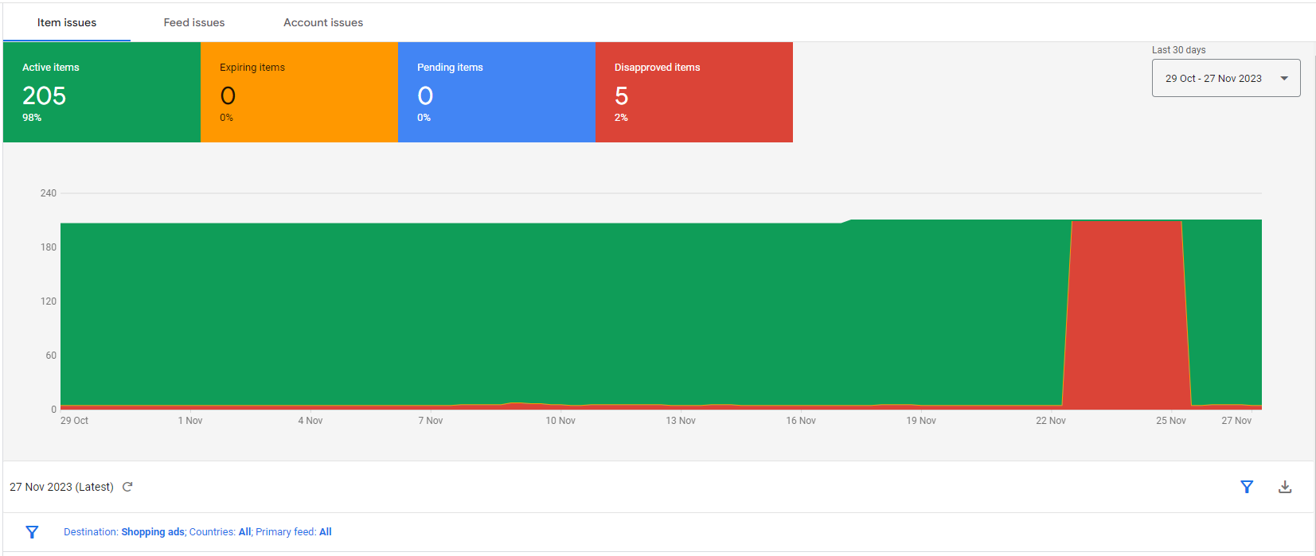
Task: Open the filter icon beside download
Action: (1247, 487)
